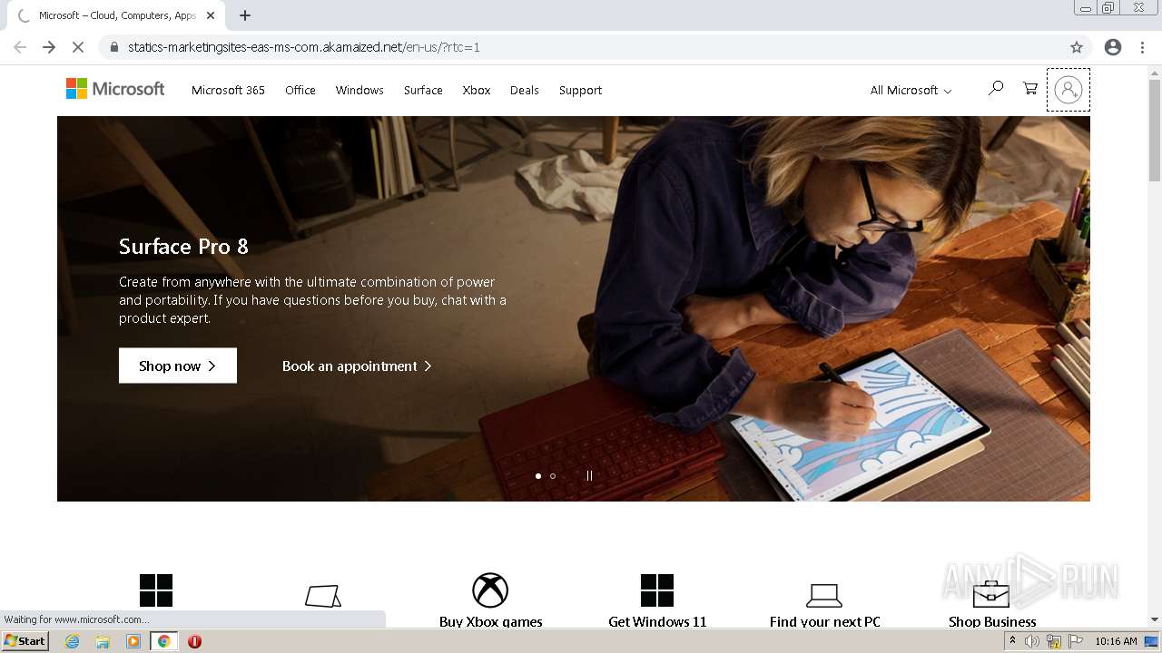The height and width of the screenshot is (653, 1162).
Task: Click the Surface Pro 8 heading
Action: (x=183, y=247)
